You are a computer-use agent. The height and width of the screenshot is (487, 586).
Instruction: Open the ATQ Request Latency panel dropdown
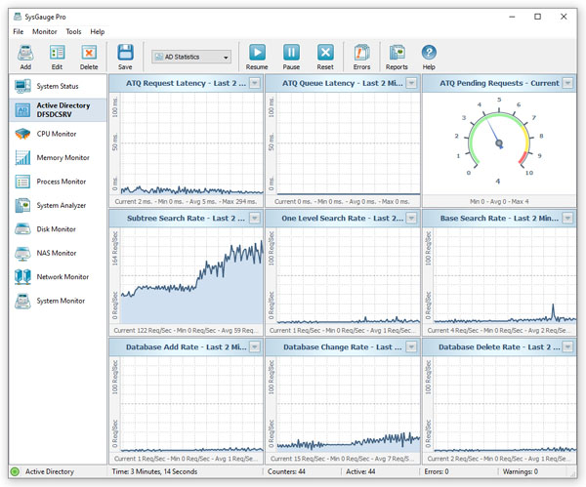coord(255,83)
